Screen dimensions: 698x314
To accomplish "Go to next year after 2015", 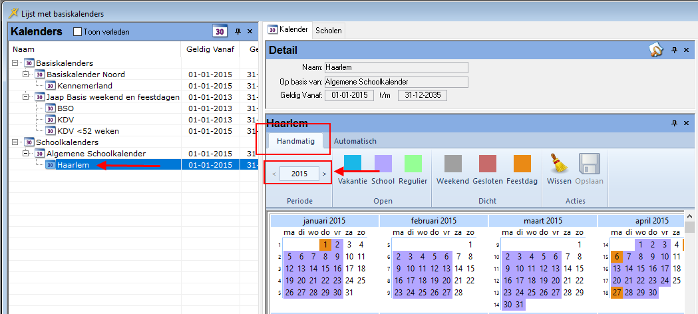I will (x=324, y=174).
